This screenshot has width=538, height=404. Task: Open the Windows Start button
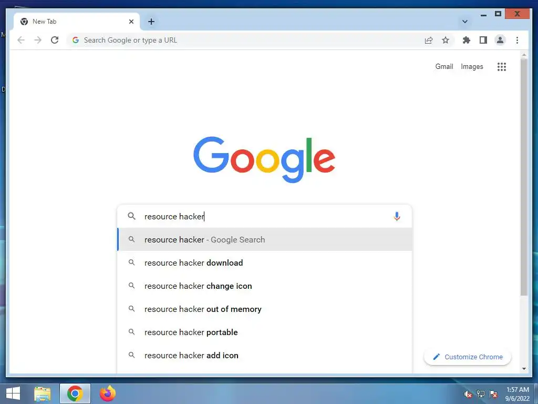point(13,393)
